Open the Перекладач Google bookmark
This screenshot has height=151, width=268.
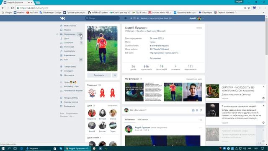[x=50, y=13]
